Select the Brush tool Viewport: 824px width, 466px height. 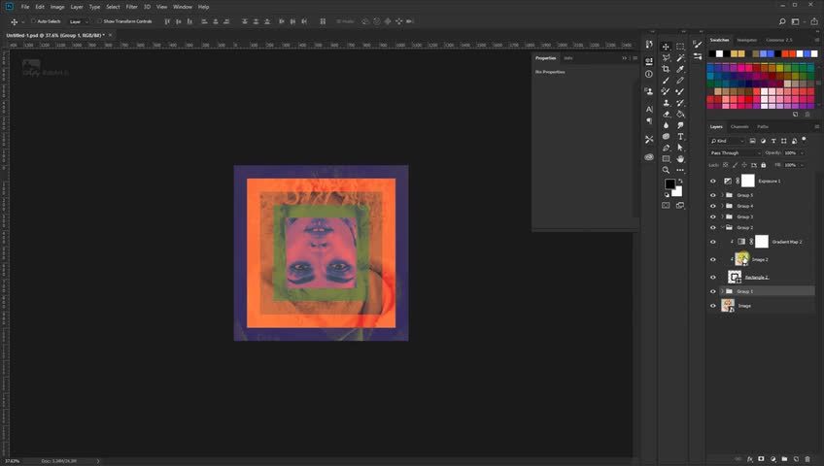666,81
